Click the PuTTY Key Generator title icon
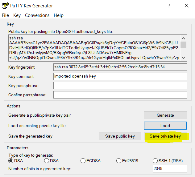 tap(5, 6)
